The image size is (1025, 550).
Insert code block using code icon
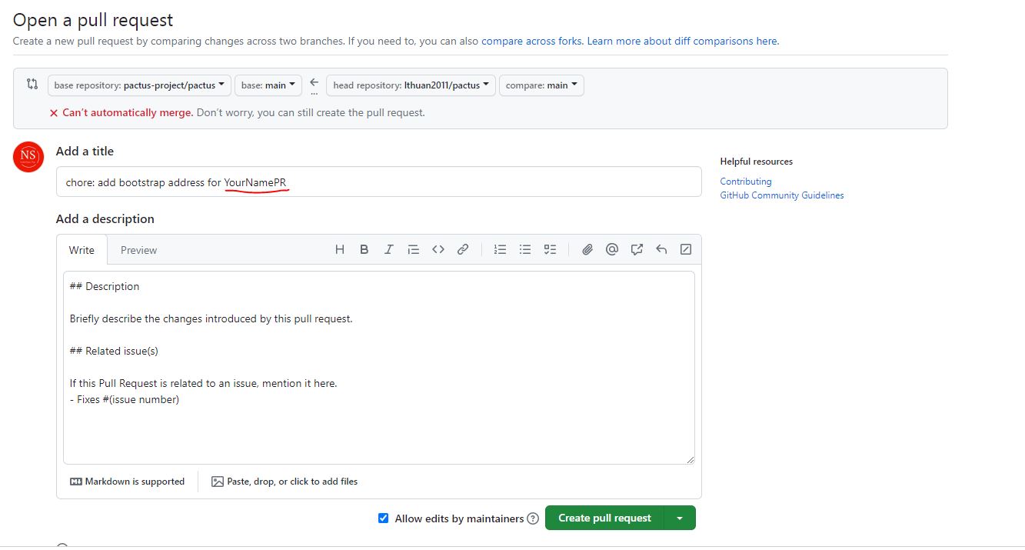coord(438,249)
